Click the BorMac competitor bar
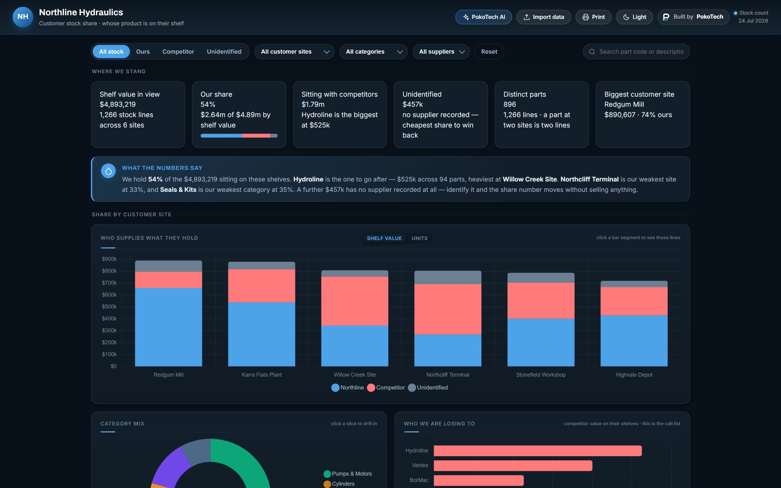The height and width of the screenshot is (488, 781). click(479, 480)
